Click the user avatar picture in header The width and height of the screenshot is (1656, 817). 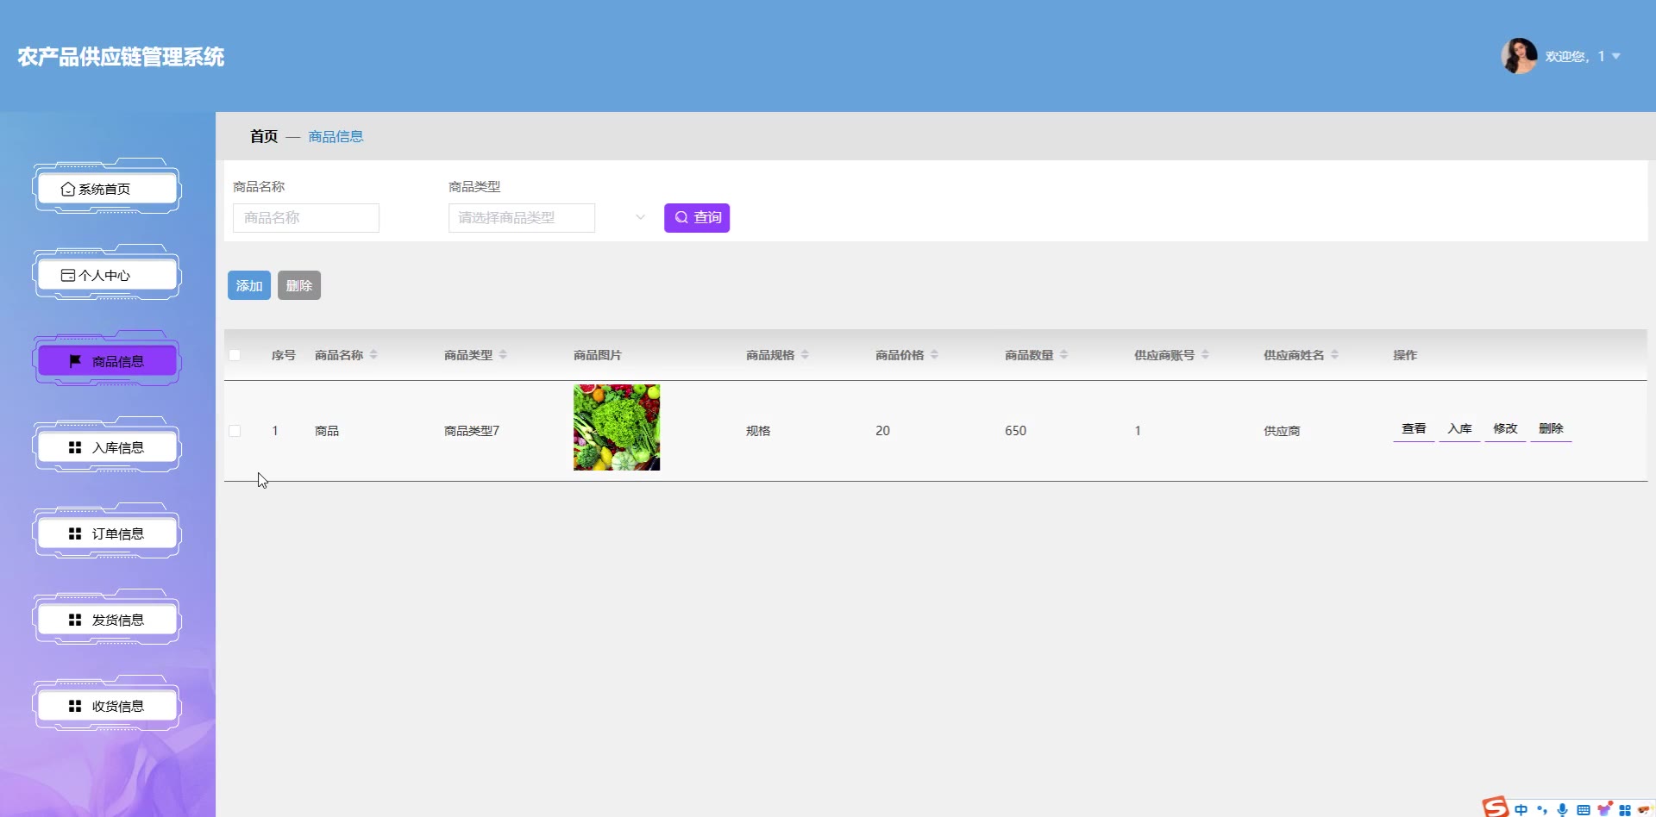(x=1519, y=56)
